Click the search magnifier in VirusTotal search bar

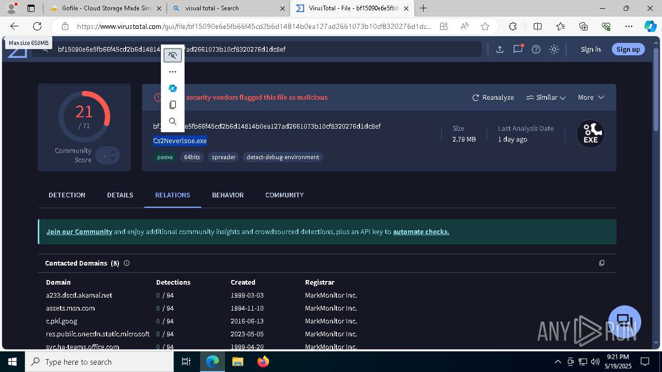click(x=46, y=49)
